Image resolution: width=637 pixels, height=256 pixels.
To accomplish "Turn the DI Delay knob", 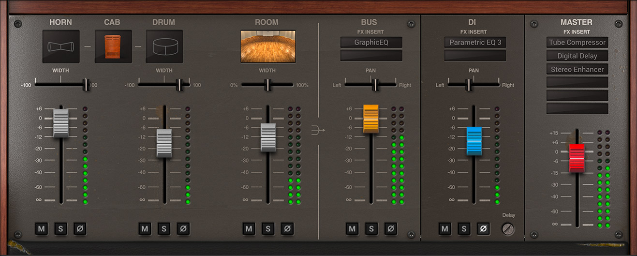I will 508,229.
